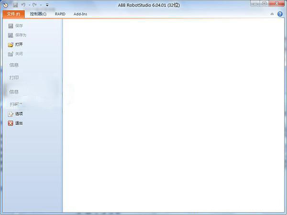Choose 保存为 in the file menu
Screen dimensions: 287x215
[x=17, y=35]
